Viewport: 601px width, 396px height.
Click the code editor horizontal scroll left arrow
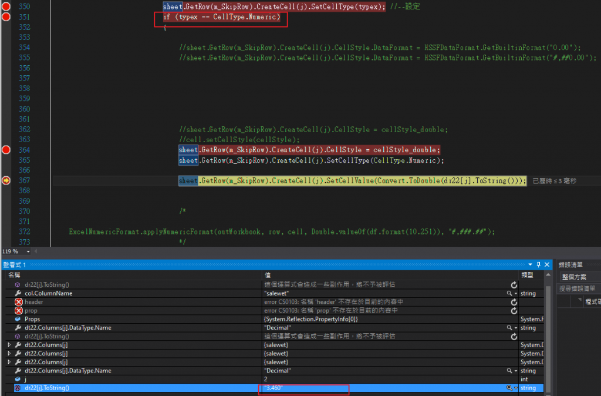pyautogui.click(x=36, y=251)
